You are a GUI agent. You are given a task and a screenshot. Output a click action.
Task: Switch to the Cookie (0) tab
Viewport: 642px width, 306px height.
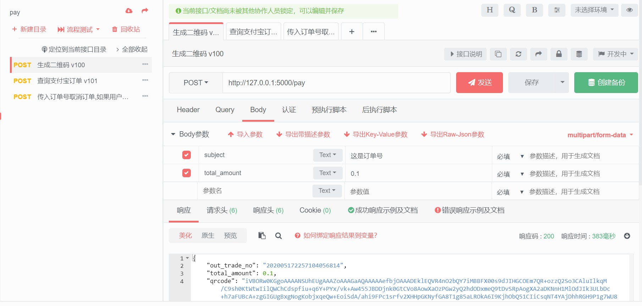[315, 210]
